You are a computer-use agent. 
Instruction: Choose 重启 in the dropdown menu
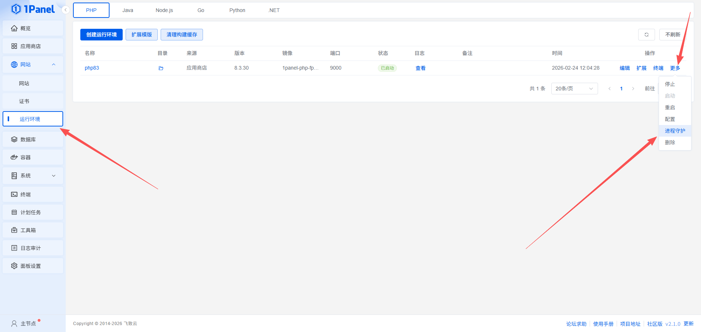coord(670,108)
